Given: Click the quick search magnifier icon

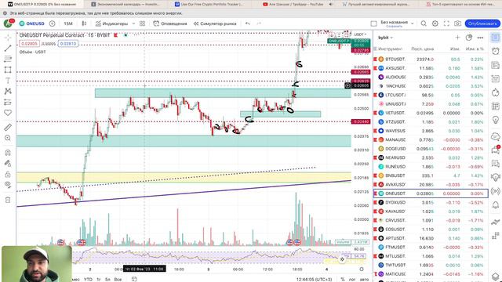Looking at the screenshot, I should click(424, 23).
